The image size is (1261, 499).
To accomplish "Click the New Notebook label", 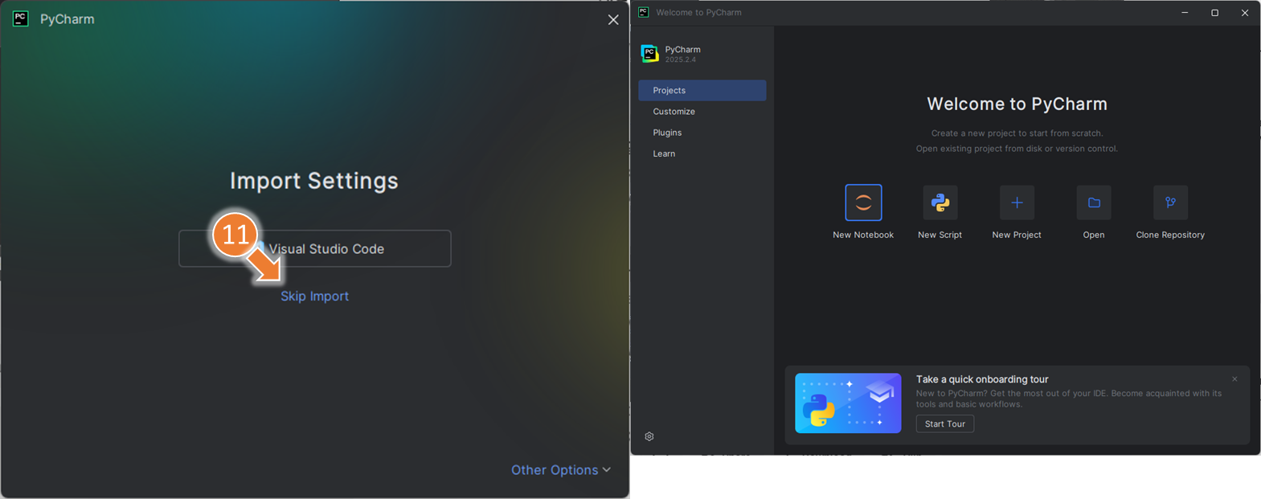I will pyautogui.click(x=863, y=235).
